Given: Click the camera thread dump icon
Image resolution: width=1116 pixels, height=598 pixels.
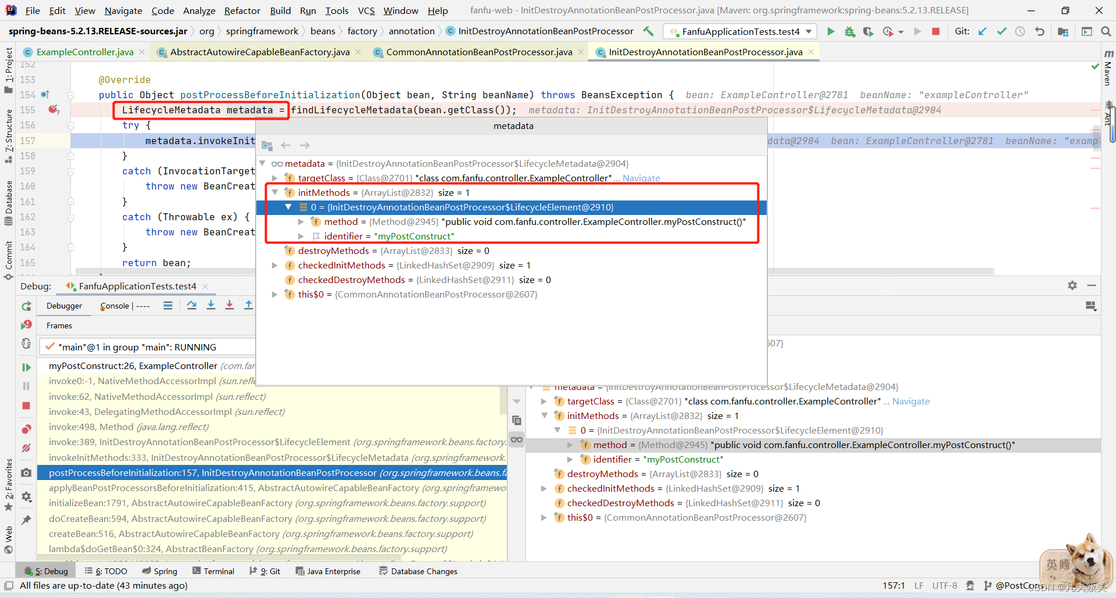Looking at the screenshot, I should coord(26,473).
